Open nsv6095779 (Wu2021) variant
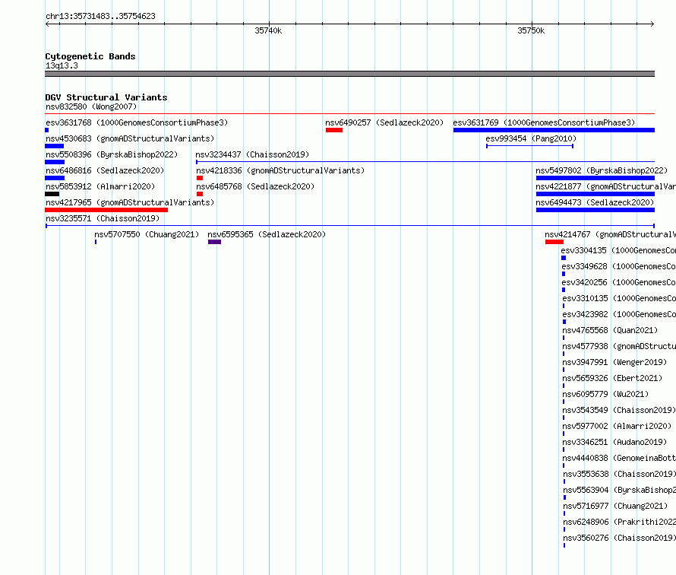 pos(605,394)
